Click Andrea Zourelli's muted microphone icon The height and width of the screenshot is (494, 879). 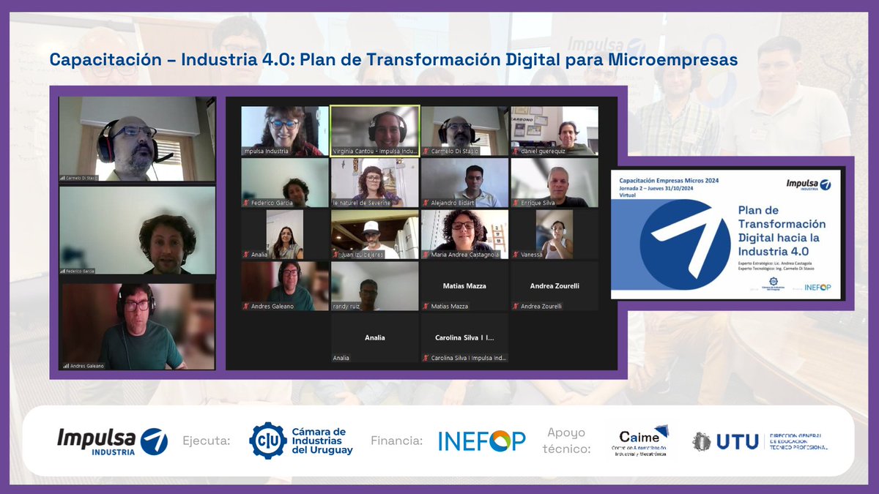pos(515,307)
